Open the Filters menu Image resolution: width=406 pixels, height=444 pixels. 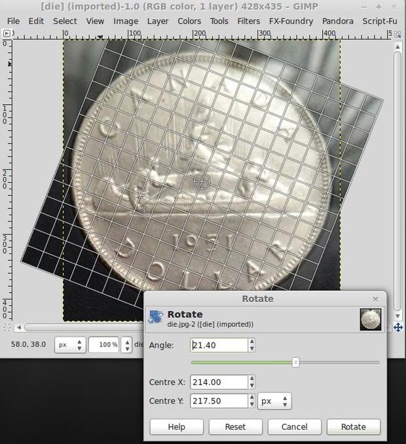[x=249, y=21]
